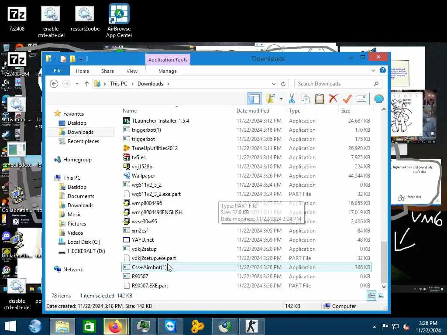Open the Share ribbon tab

pos(107,71)
